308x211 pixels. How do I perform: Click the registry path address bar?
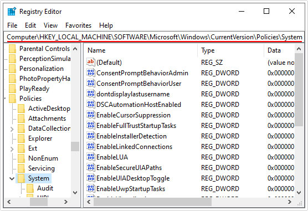click(154, 37)
